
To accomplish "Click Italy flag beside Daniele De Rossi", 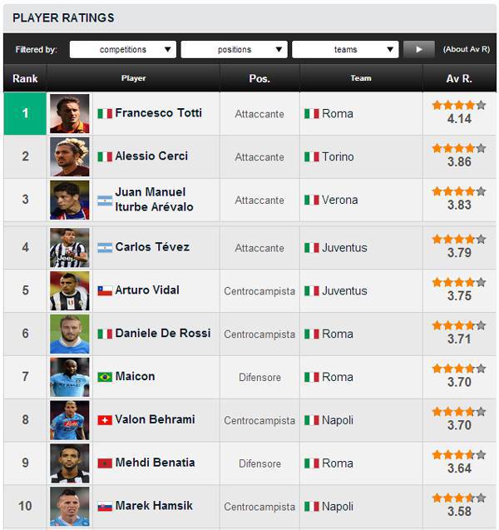I will 105,334.
